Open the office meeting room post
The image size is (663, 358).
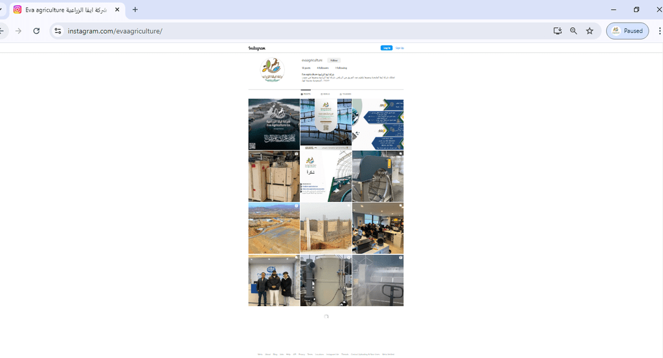(378, 229)
